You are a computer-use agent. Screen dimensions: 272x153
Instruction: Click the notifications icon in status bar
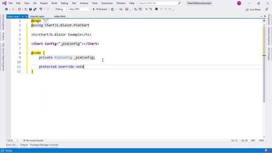point(266,150)
